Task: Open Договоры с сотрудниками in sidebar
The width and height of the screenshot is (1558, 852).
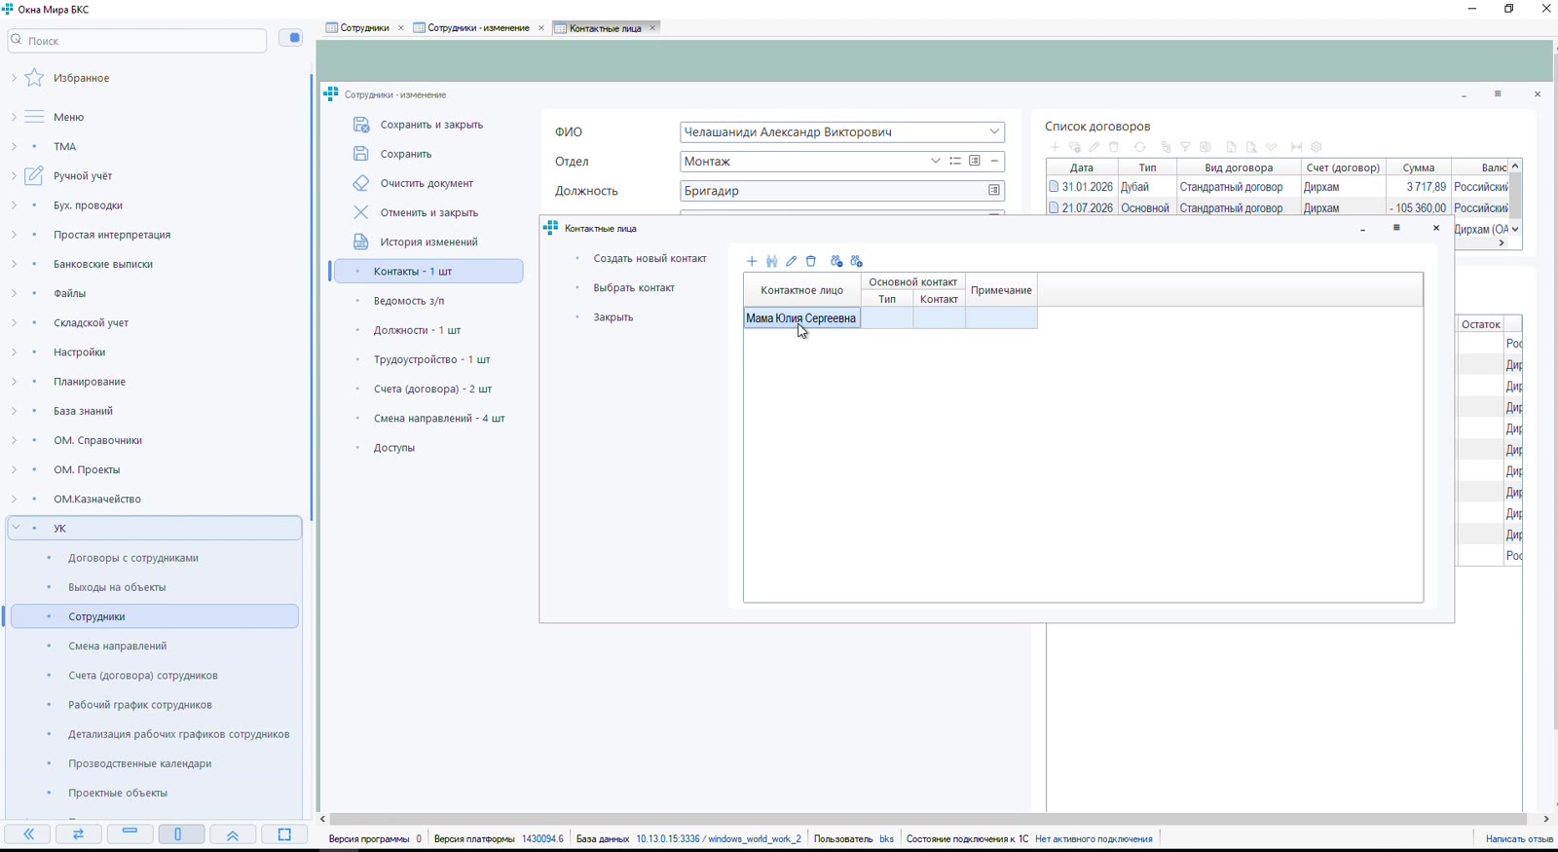Action: (133, 558)
